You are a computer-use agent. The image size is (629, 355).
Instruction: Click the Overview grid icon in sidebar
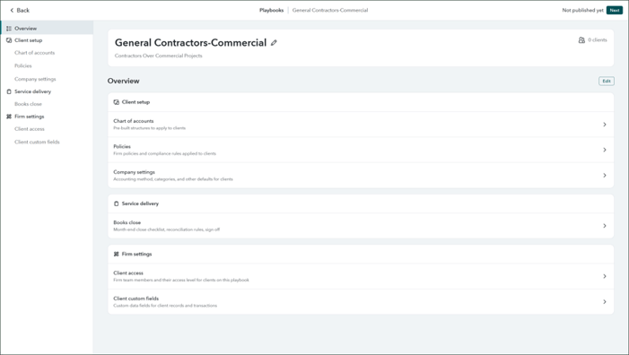click(x=9, y=29)
